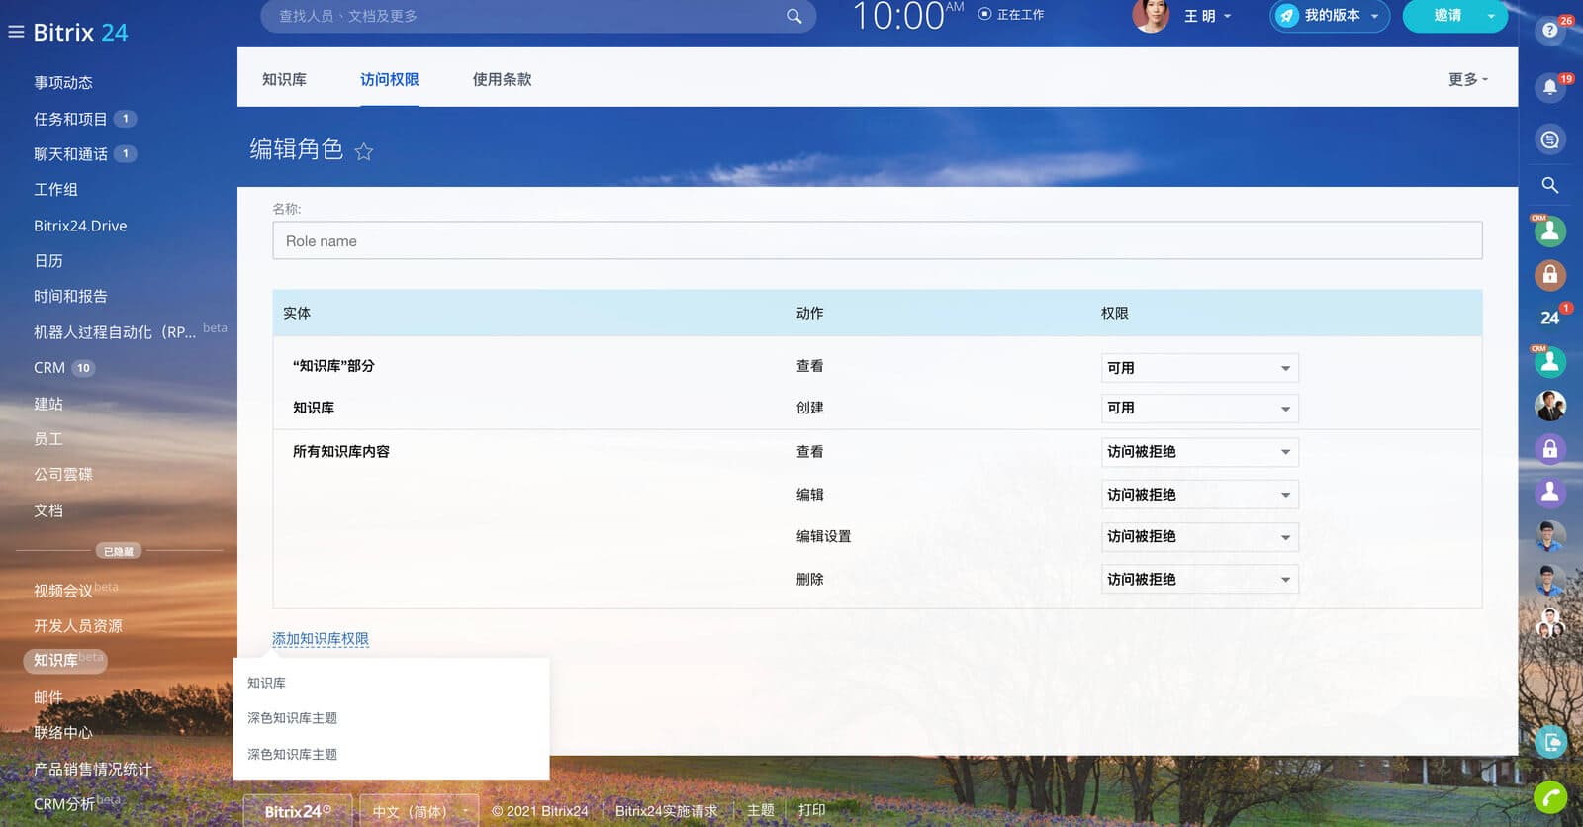
Task: Open 文档 in left sidebar
Action: [x=48, y=510]
